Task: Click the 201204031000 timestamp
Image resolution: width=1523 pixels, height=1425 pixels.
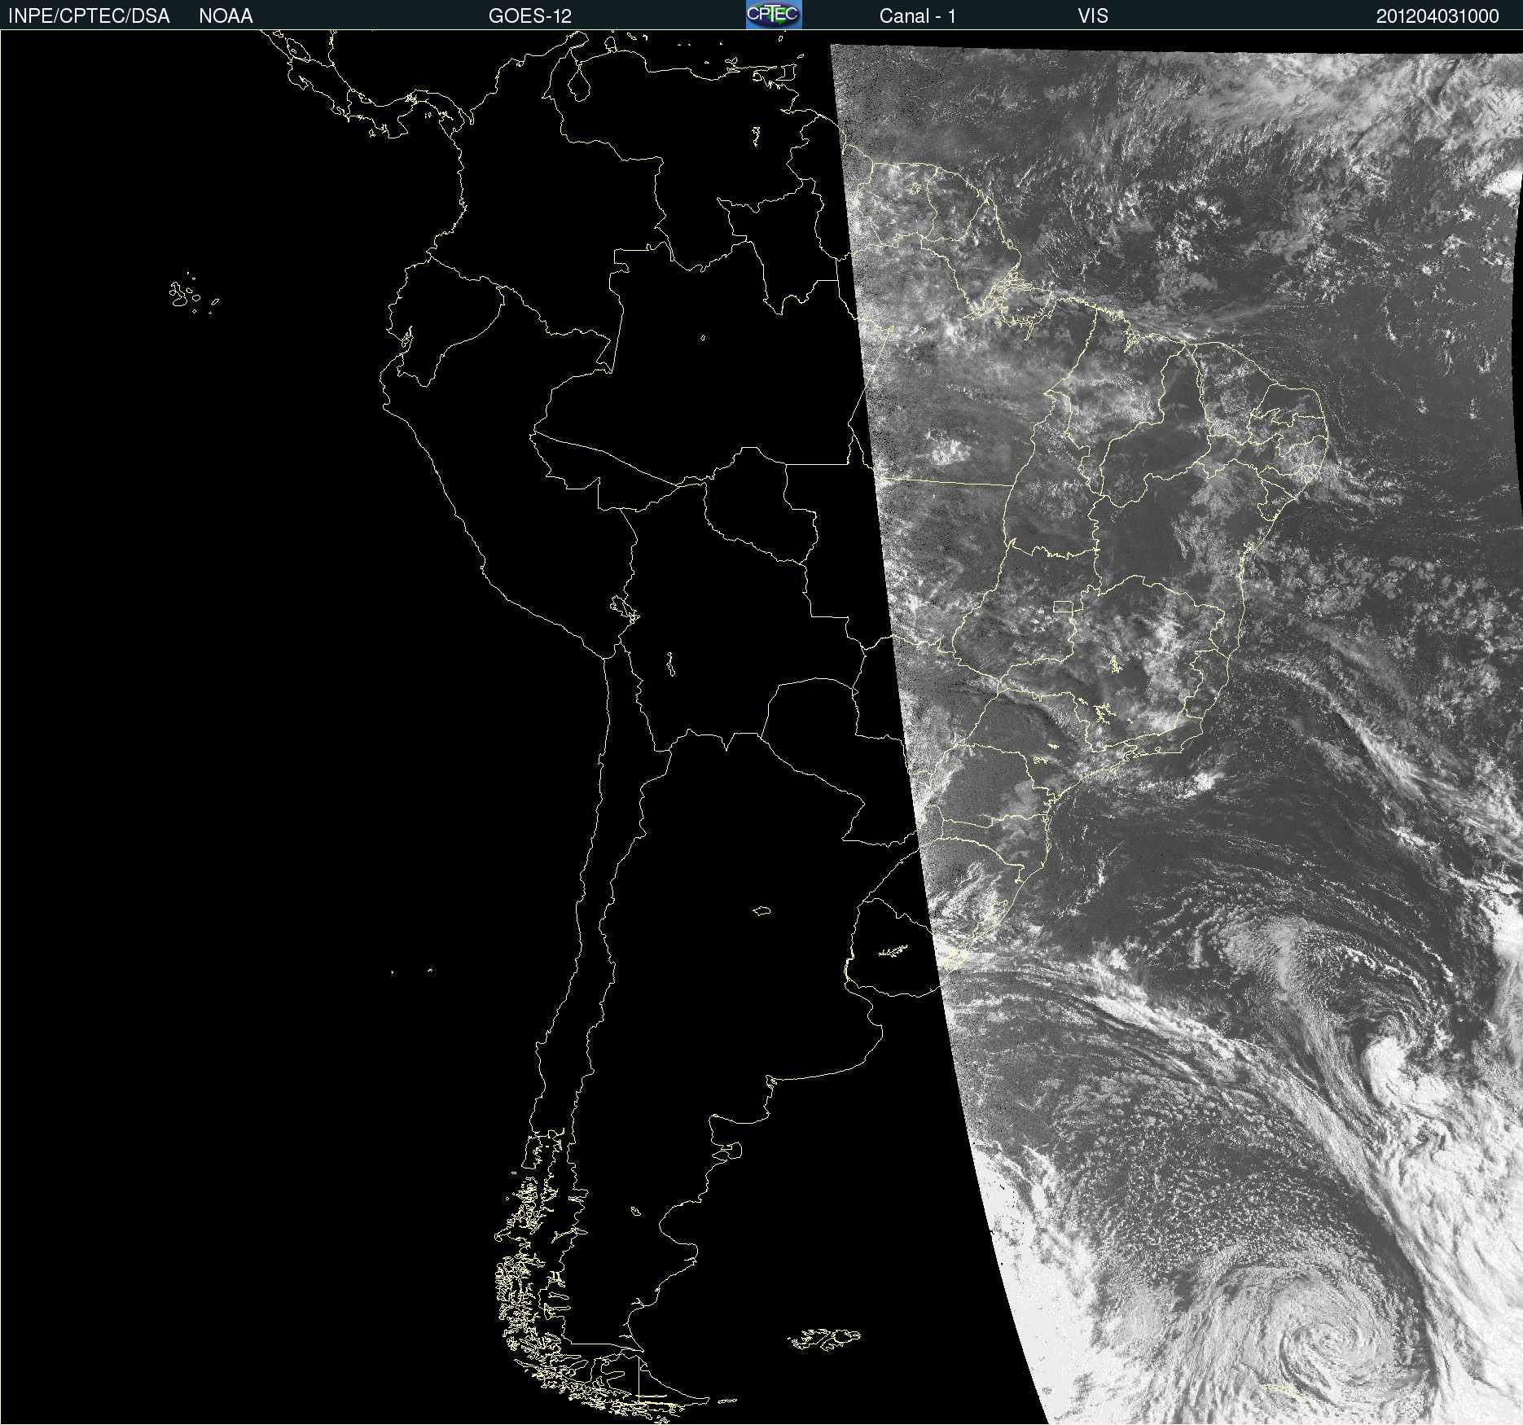Action: (x=1437, y=16)
